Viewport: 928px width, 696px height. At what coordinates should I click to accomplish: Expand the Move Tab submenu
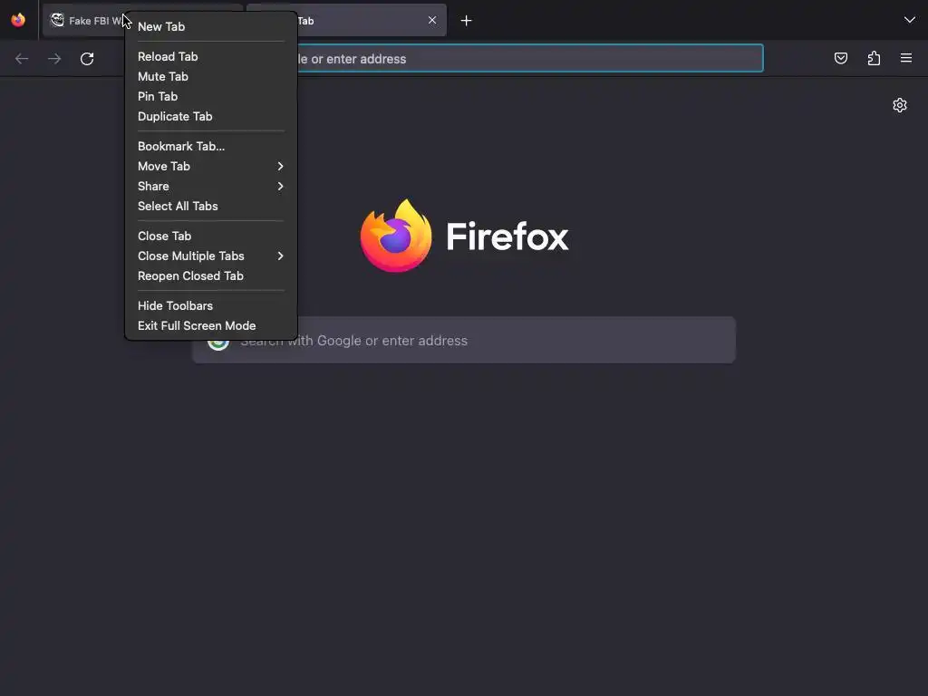click(x=210, y=167)
